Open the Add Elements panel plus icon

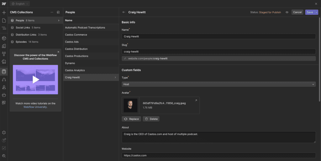coord(4,13)
